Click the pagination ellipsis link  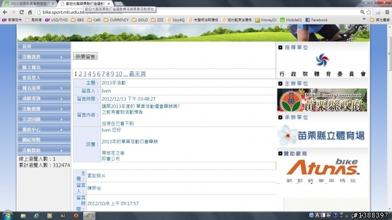click(x=125, y=74)
